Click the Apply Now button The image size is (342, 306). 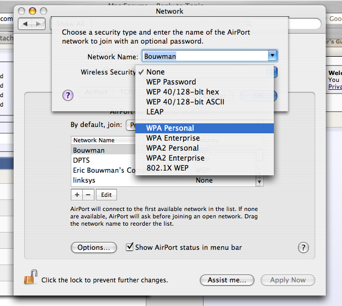click(287, 280)
